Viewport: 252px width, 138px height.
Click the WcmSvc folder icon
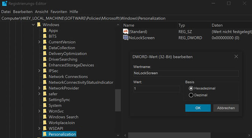[45, 111]
